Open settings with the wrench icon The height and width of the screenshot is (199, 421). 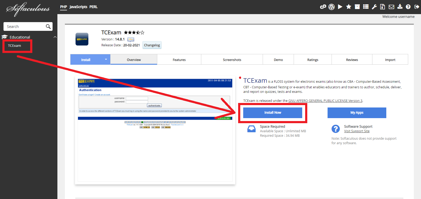coord(374,7)
